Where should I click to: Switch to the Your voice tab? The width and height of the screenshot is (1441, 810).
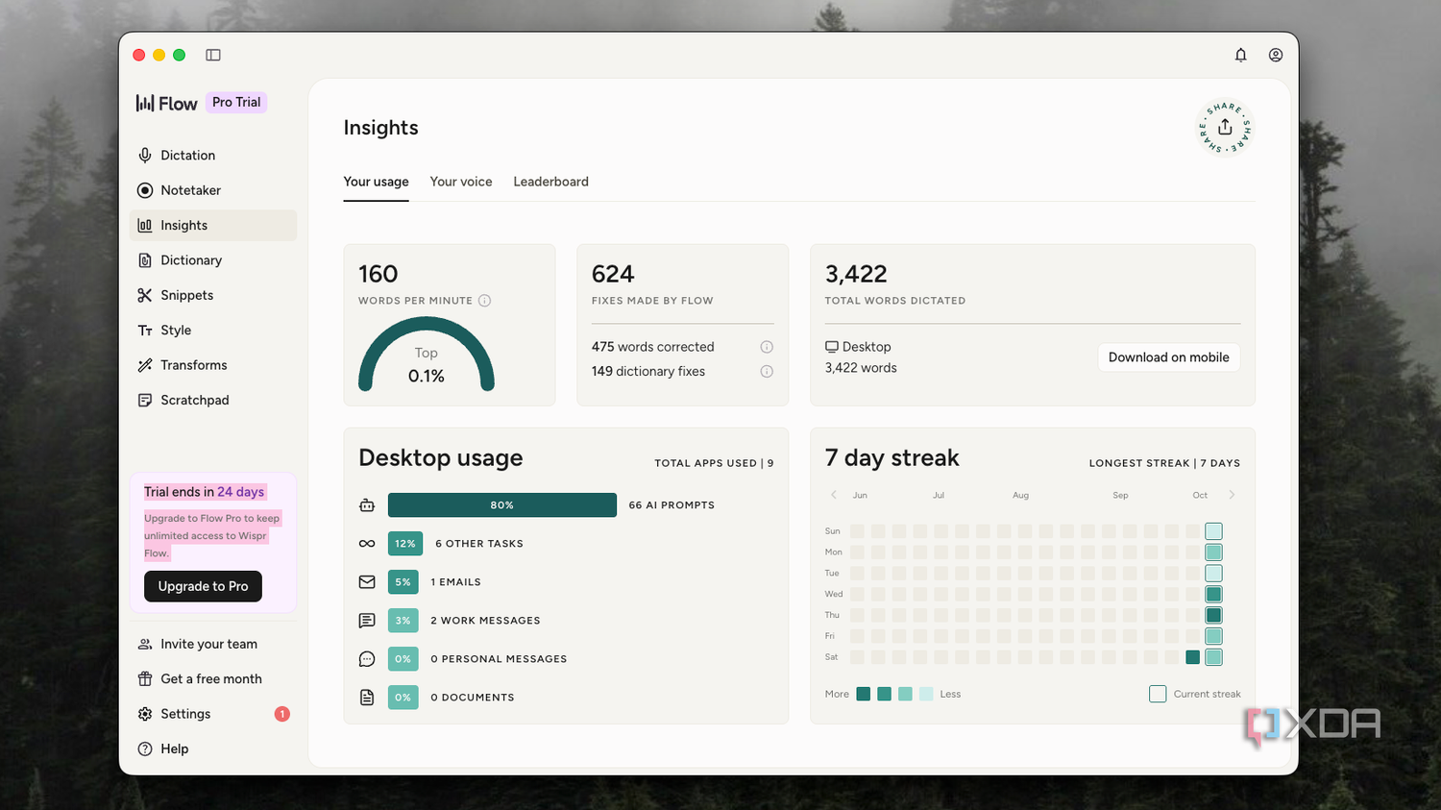461,182
